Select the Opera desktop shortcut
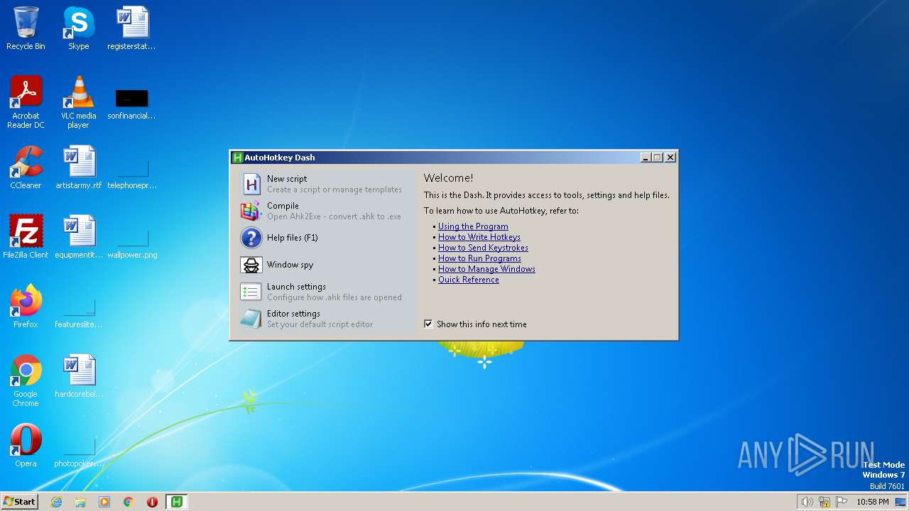Viewport: 909px width, 511px height. click(26, 446)
